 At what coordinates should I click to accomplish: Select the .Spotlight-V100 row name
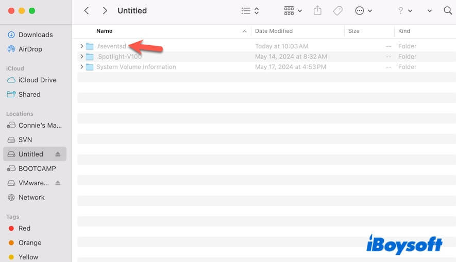(x=119, y=57)
